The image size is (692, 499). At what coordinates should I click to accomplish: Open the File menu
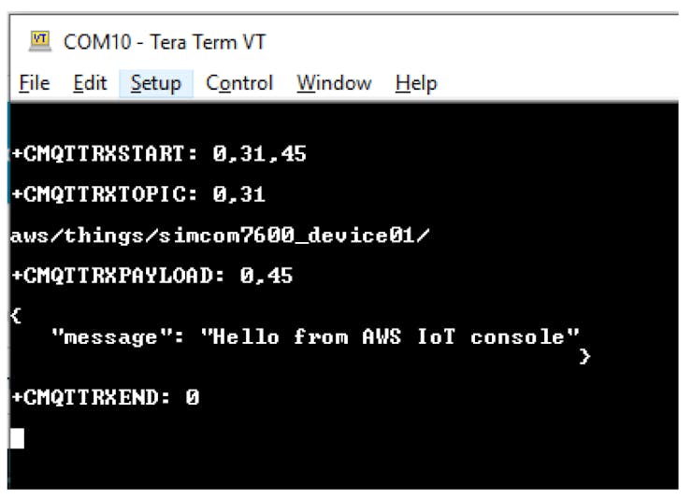click(35, 83)
